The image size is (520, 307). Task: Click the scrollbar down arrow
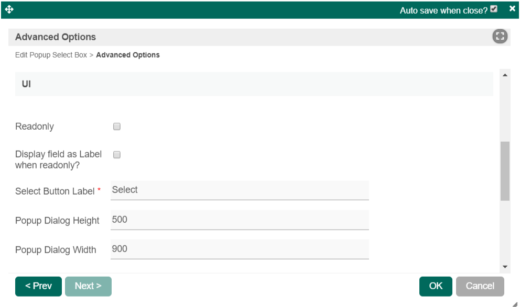click(505, 267)
